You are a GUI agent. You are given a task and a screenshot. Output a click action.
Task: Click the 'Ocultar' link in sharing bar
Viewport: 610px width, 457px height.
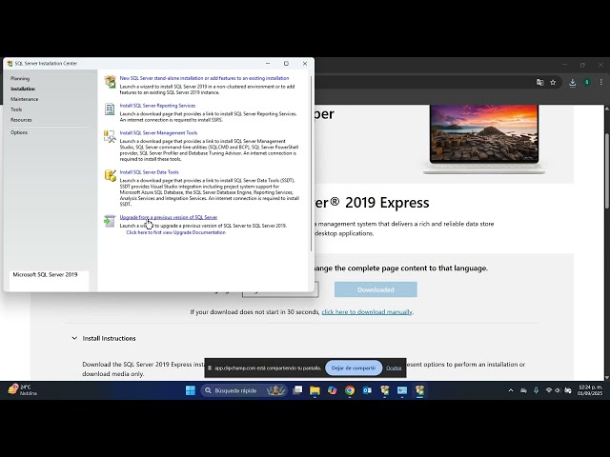click(394, 368)
